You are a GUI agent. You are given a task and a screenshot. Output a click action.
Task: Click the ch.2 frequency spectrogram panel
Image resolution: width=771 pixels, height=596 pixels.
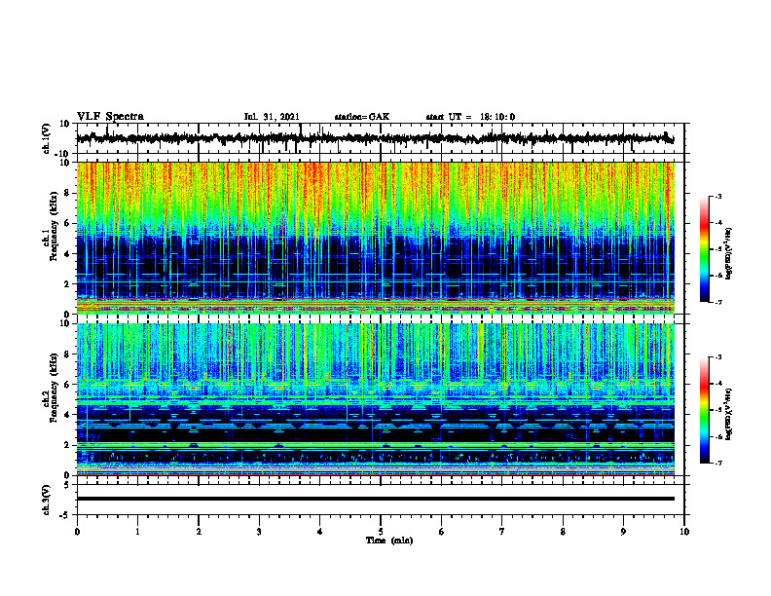point(375,399)
